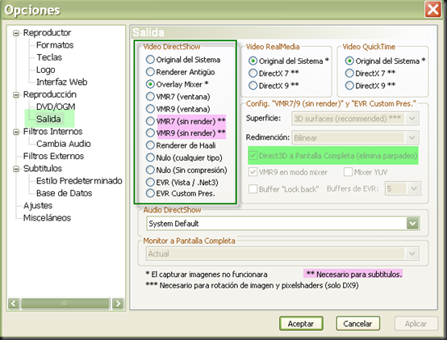Click the Aceptar button

coord(301,324)
